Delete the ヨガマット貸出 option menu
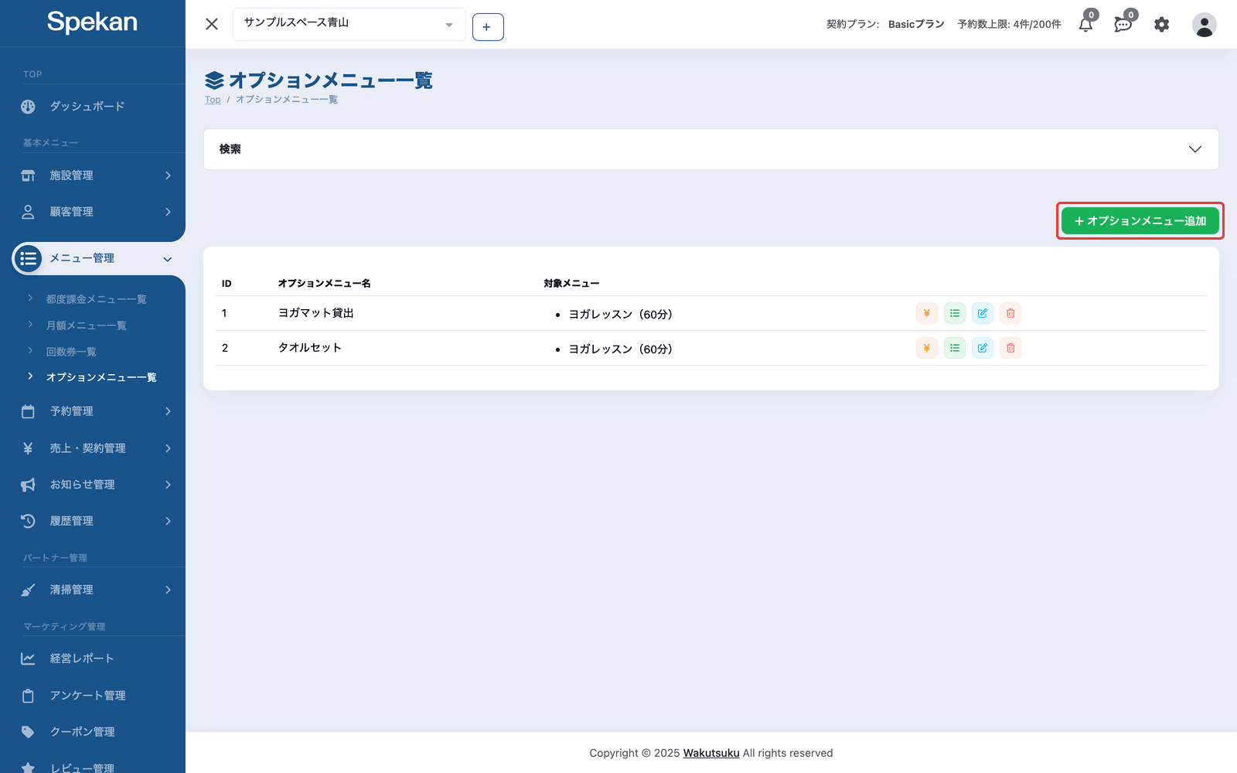 (1010, 313)
